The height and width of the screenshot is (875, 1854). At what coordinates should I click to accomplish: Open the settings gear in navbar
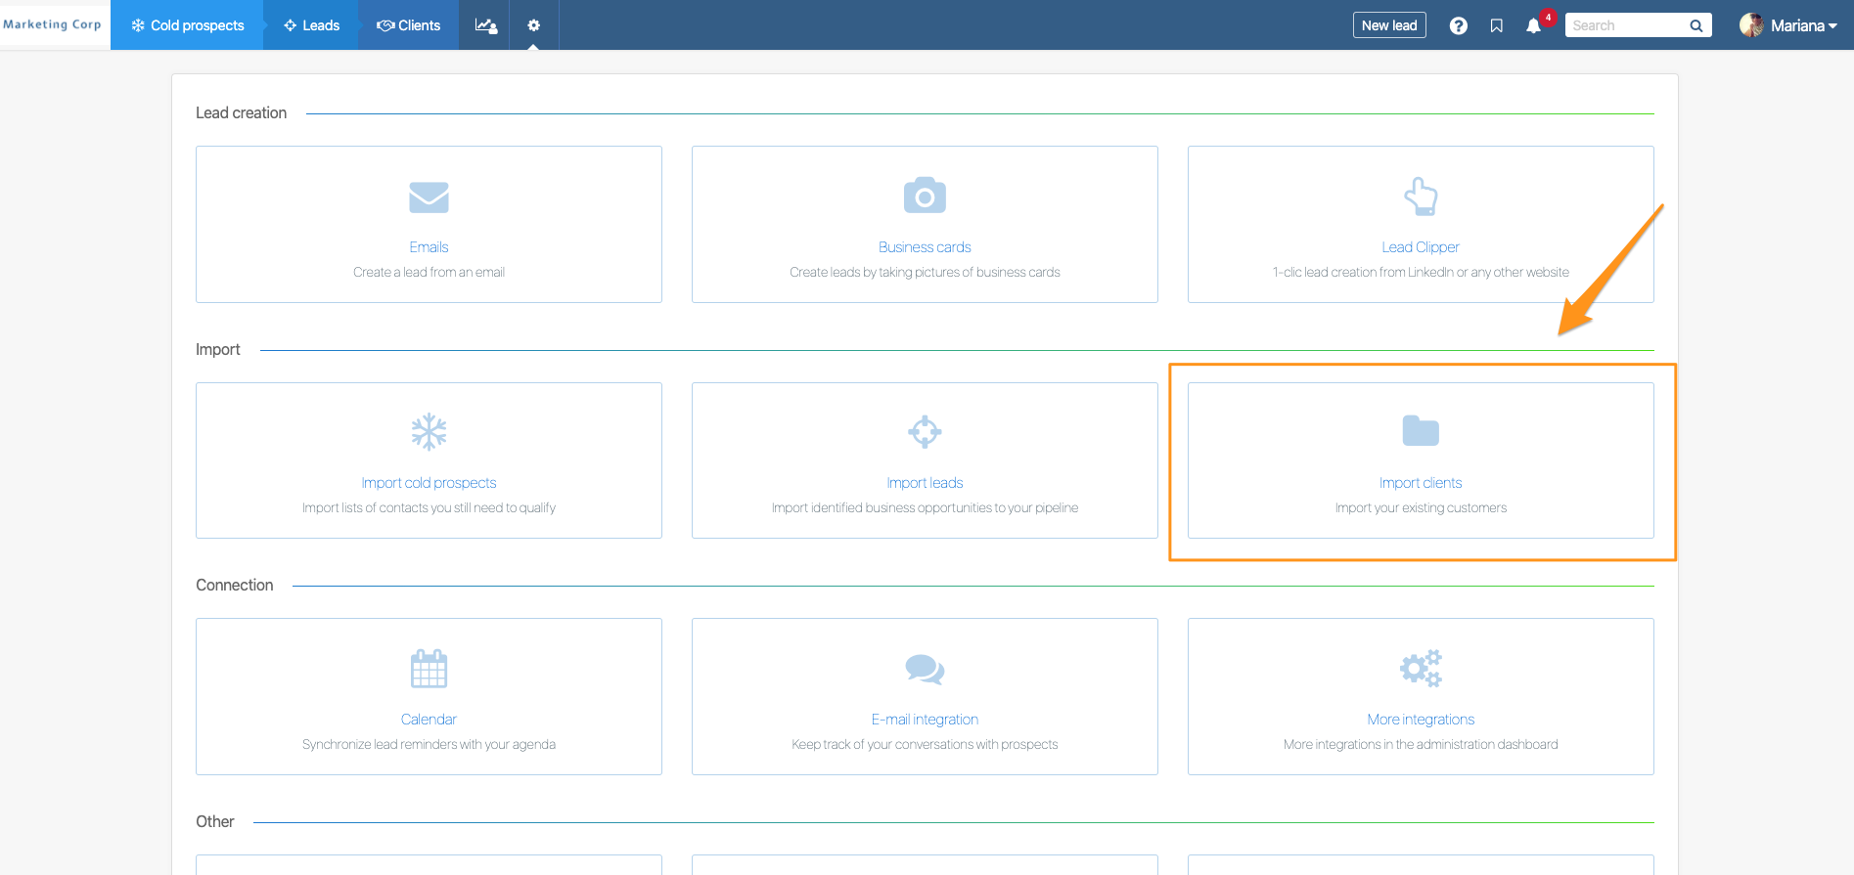pyautogui.click(x=533, y=25)
